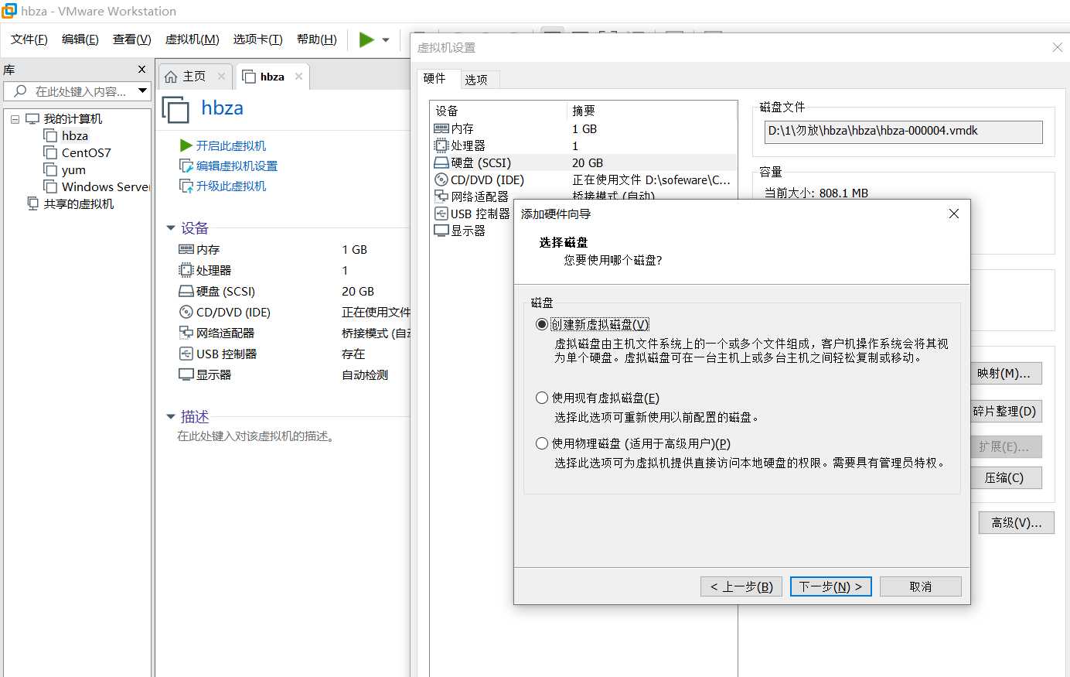Click < 上一步(B) back button
1070x677 pixels.
pyautogui.click(x=741, y=586)
